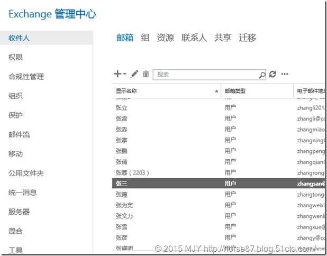
Task: Select the 张立 mailbox row
Action: [x=219, y=108]
